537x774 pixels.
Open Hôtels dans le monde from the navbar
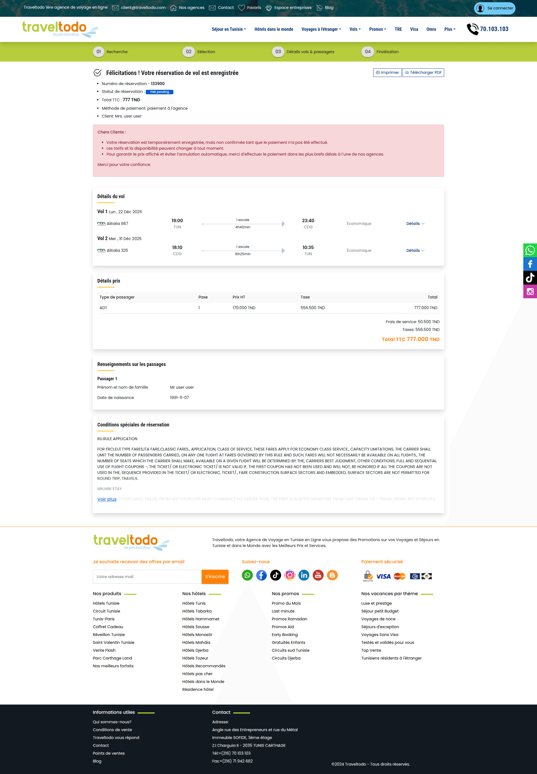(x=274, y=29)
